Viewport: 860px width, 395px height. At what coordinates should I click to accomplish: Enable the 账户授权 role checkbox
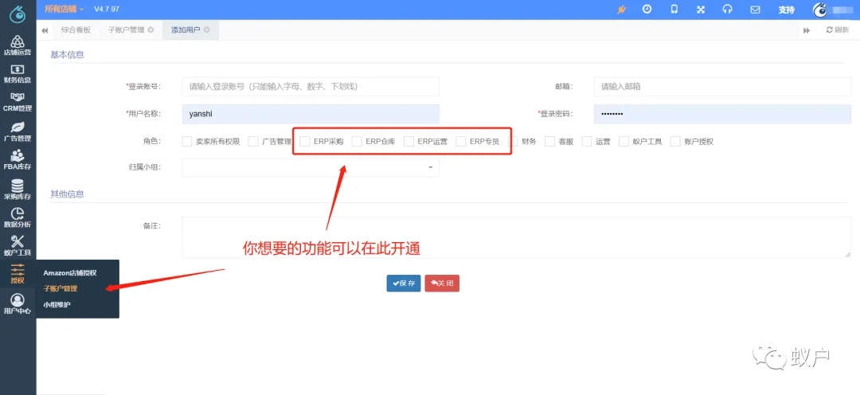click(x=676, y=142)
